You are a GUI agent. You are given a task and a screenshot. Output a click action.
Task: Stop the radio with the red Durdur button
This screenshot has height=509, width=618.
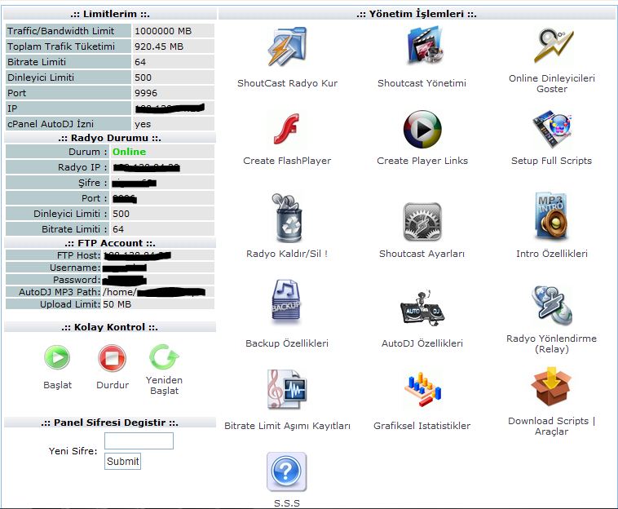coord(112,358)
